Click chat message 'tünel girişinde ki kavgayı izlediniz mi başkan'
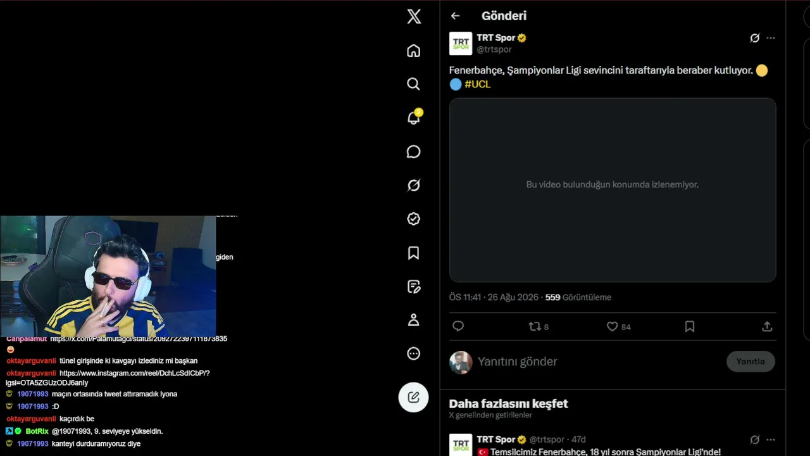Viewport: 810px width, 456px height. click(128, 360)
